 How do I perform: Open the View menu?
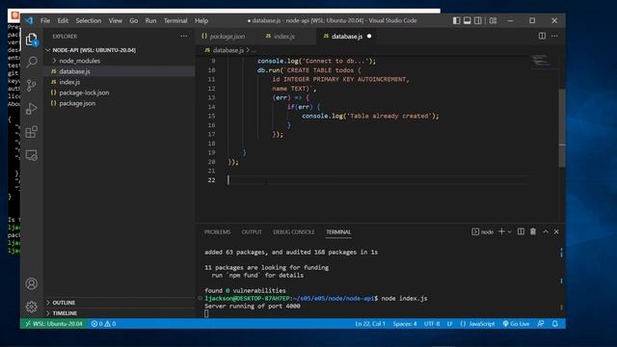[116, 20]
